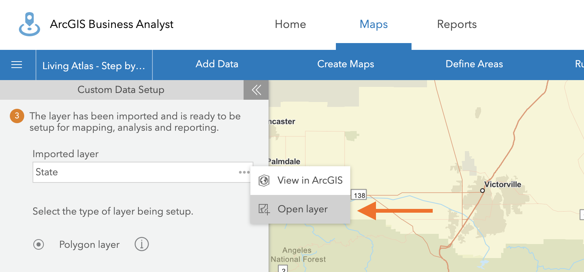Click the Polygon layer info icon

tap(142, 244)
